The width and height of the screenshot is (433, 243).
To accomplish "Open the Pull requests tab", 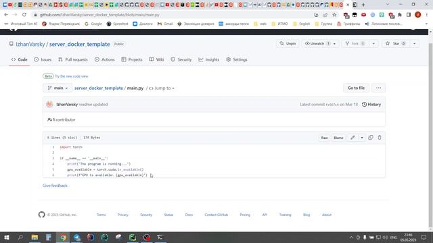I will [x=73, y=59].
